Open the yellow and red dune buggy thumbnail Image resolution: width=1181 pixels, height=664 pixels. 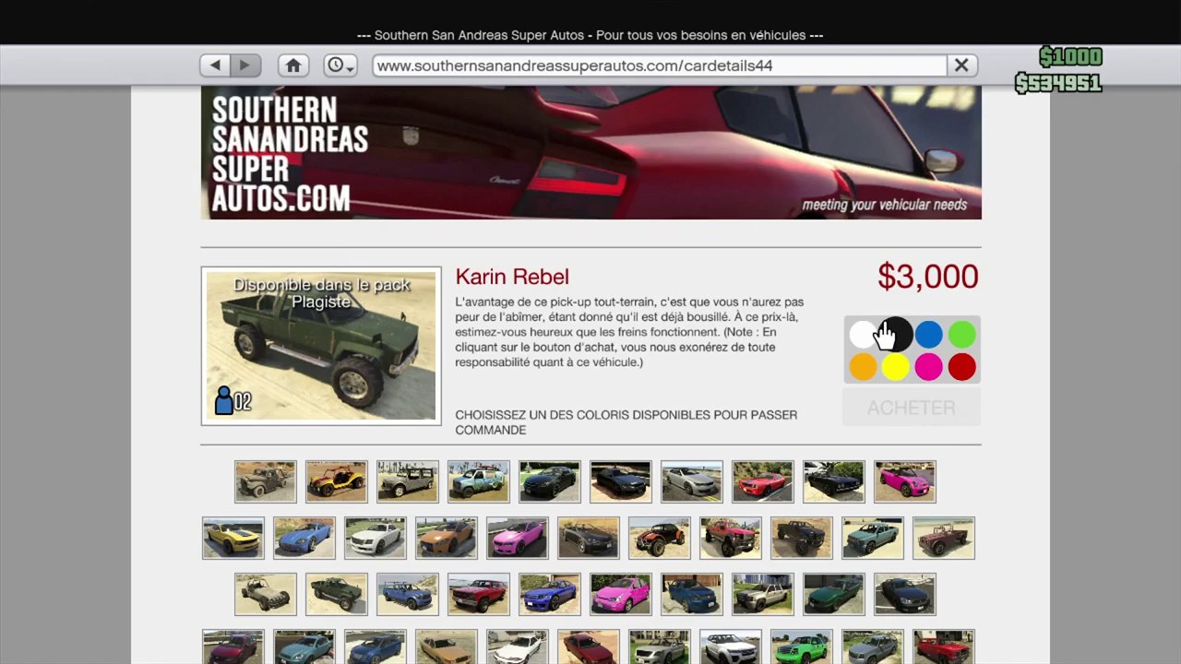coord(337,481)
